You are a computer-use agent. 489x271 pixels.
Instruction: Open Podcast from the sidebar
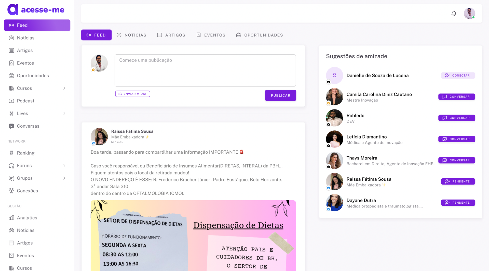pos(25,101)
